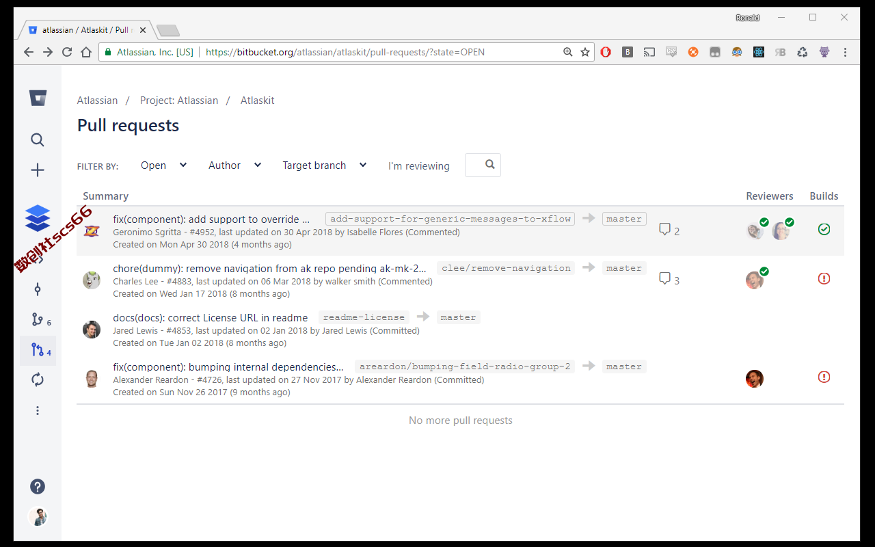This screenshot has height=547, width=875.
Task: Open the Commits icon in sidebar
Action: point(38,289)
